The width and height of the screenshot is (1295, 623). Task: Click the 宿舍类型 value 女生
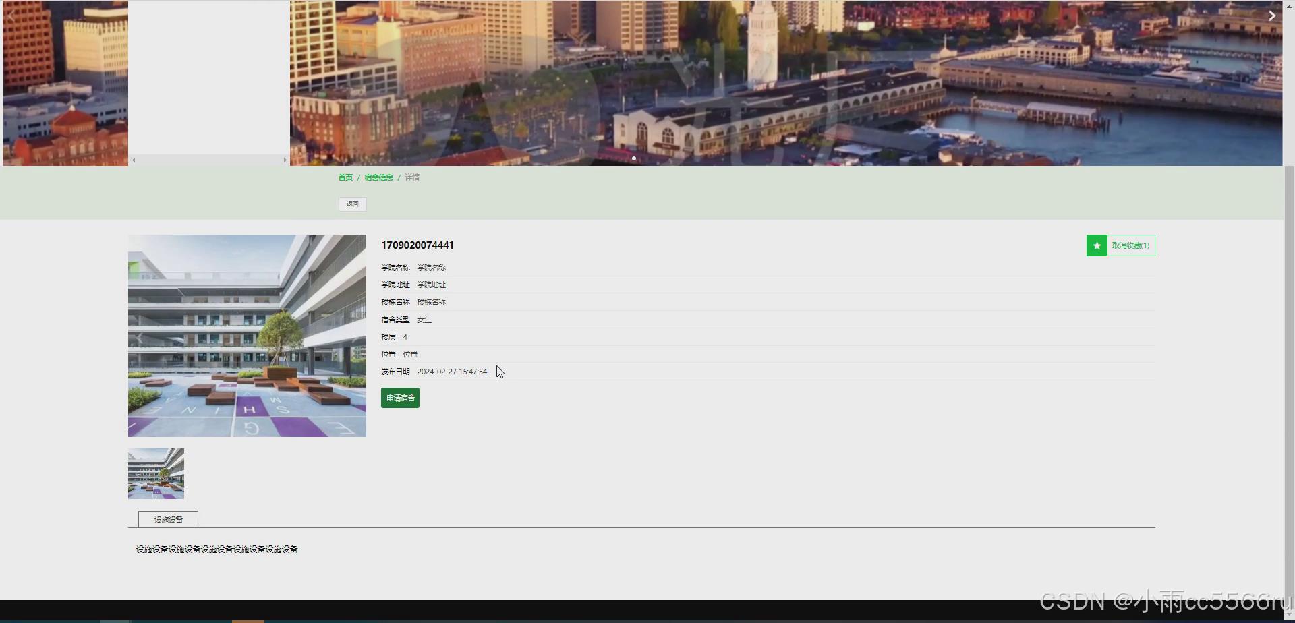pyautogui.click(x=424, y=320)
